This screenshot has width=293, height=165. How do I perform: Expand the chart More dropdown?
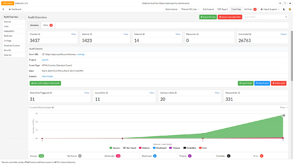284,108
